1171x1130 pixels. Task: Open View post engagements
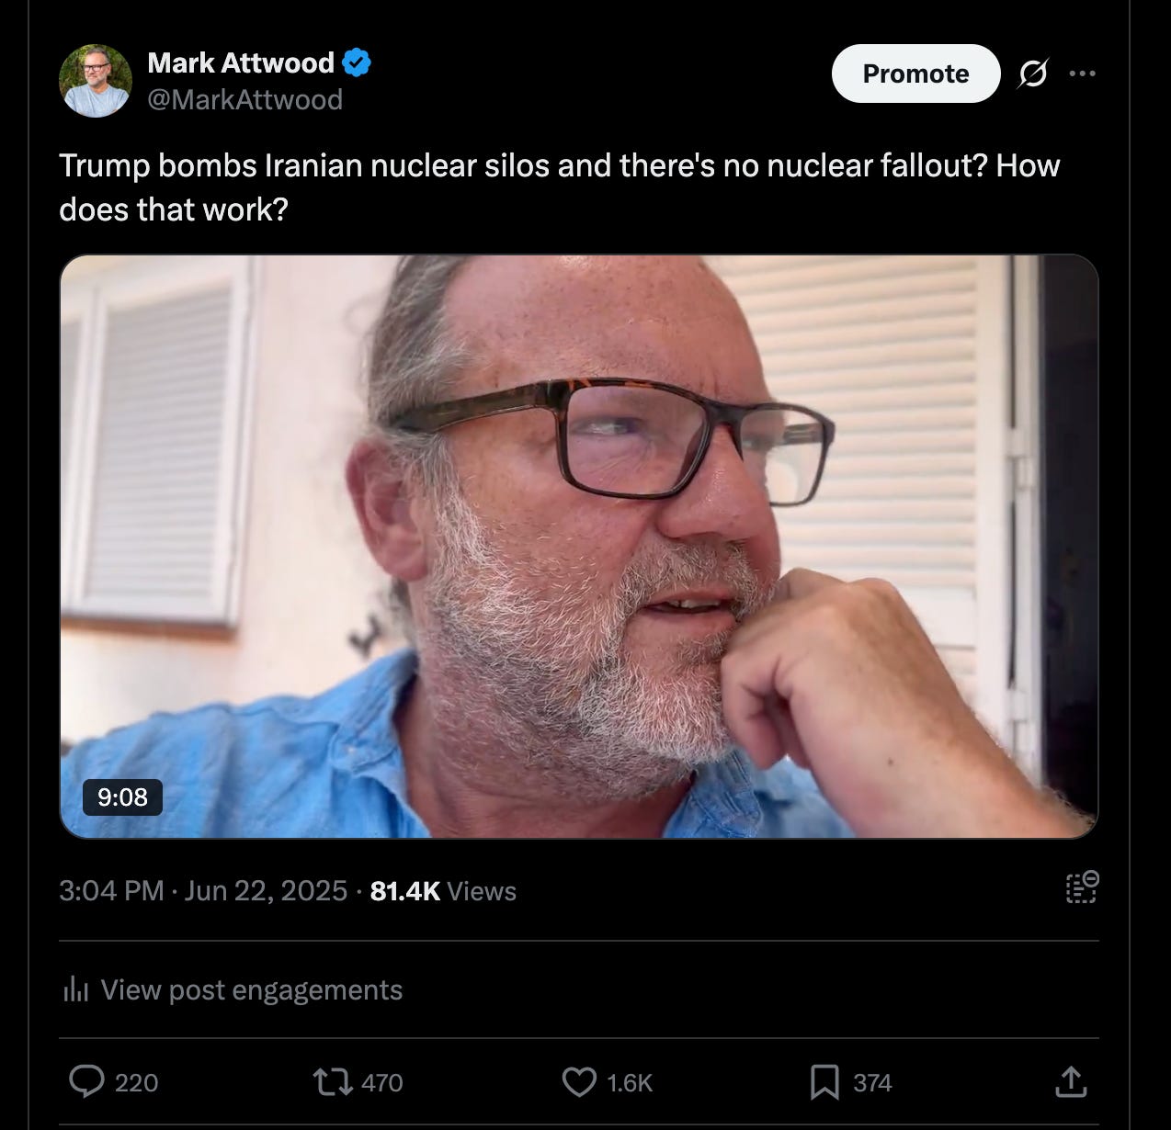pos(251,989)
